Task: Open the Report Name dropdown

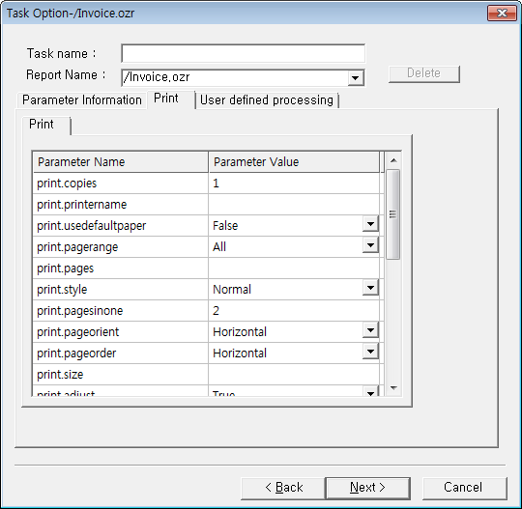Action: click(x=356, y=78)
